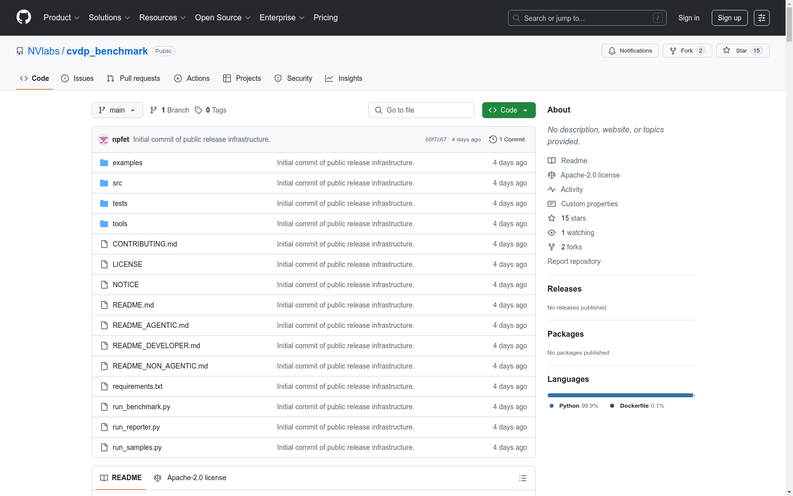Click the Python language bar segment
Viewport: 793px width, 496px height.
pyautogui.click(x=620, y=395)
